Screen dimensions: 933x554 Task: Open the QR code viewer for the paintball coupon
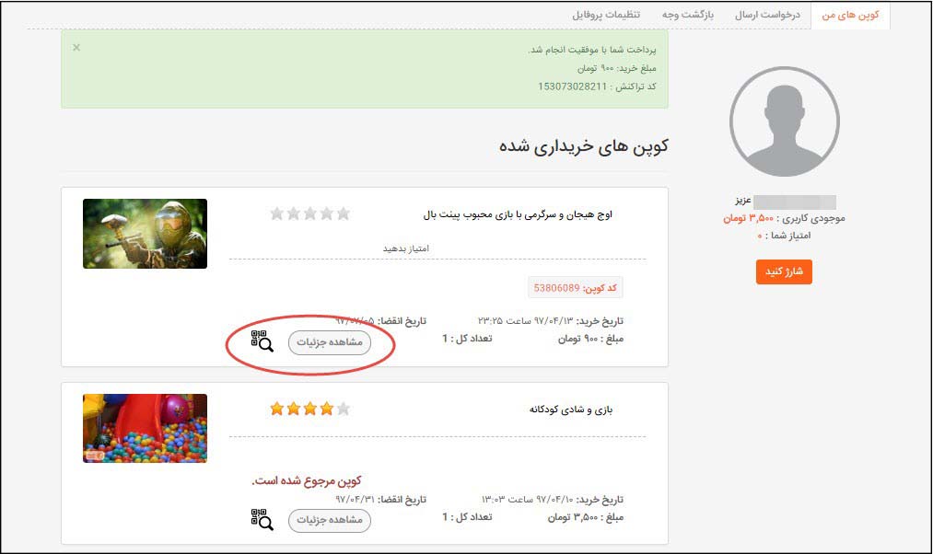262,341
